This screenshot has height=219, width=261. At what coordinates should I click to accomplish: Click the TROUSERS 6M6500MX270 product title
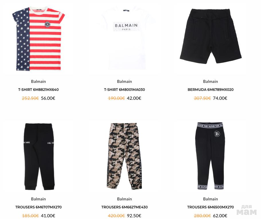(211, 207)
